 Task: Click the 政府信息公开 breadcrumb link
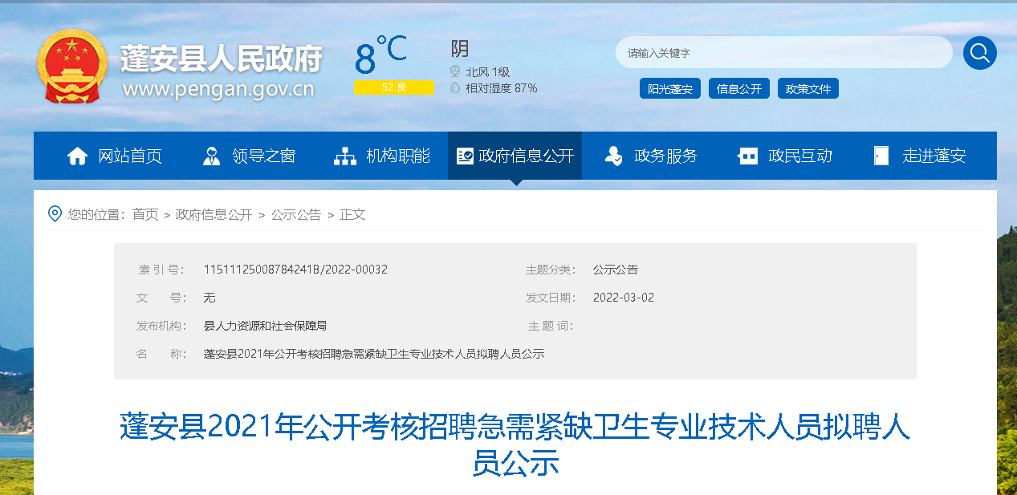coord(214,214)
